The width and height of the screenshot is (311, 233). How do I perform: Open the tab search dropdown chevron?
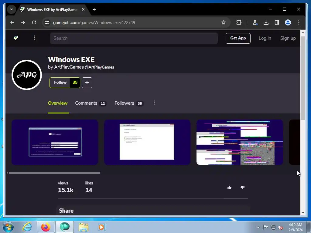pos(12,9)
